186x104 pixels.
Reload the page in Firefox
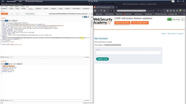tap(101, 11)
